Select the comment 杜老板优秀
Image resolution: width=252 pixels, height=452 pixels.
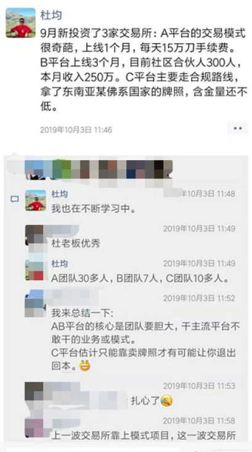tap(76, 244)
